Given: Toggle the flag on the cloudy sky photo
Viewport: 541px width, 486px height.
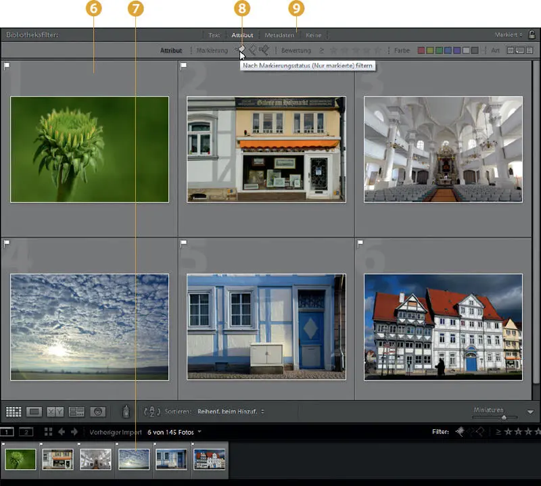Looking at the screenshot, I should tap(7, 244).
